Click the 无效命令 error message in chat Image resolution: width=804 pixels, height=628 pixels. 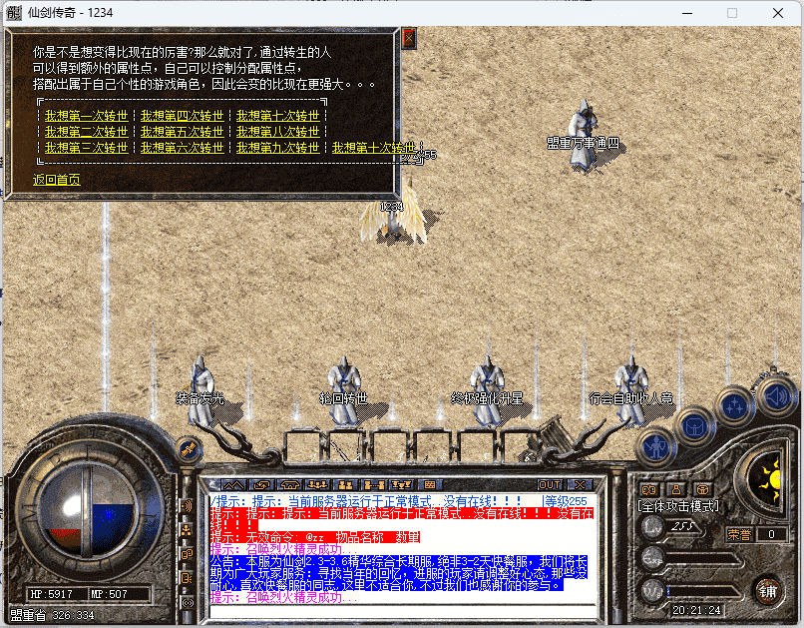coord(315,537)
